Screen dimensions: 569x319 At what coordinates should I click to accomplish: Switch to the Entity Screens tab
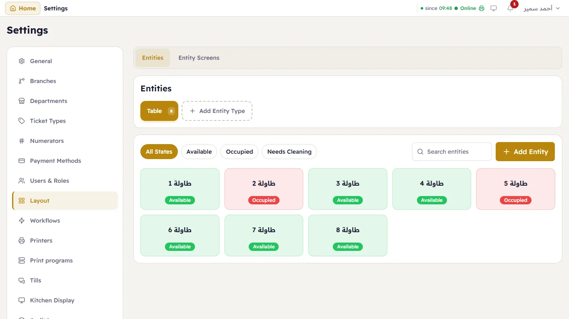point(199,58)
